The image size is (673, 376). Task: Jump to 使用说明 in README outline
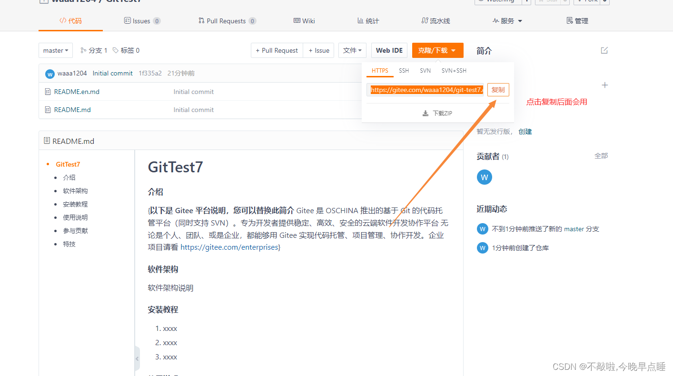tap(75, 217)
